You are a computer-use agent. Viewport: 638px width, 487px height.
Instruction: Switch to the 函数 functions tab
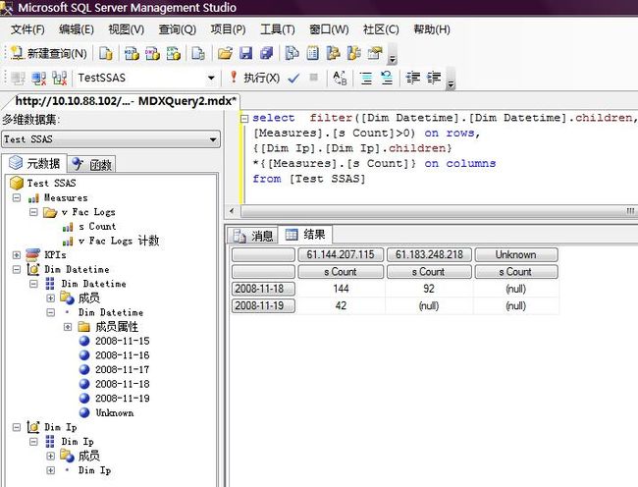pos(91,164)
